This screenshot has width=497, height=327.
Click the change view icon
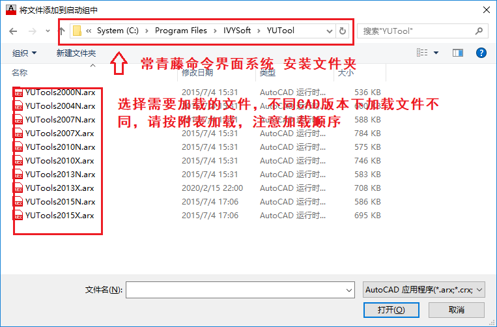click(x=422, y=53)
